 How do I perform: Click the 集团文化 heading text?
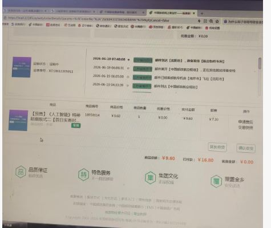[168, 176]
